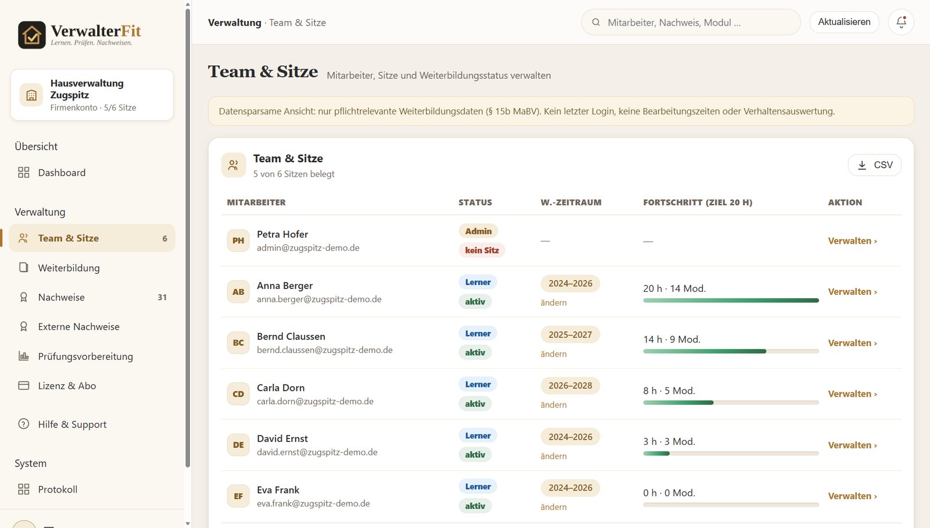Click the Protokoll grid icon
Screen dimensions: 930x528
click(x=24, y=489)
